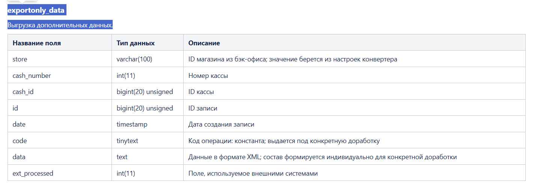Select the 'ext_processed' field name cell

[33, 173]
